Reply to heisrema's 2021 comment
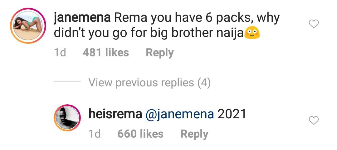Image resolution: width=337 pixels, height=150 pixels. point(194,134)
